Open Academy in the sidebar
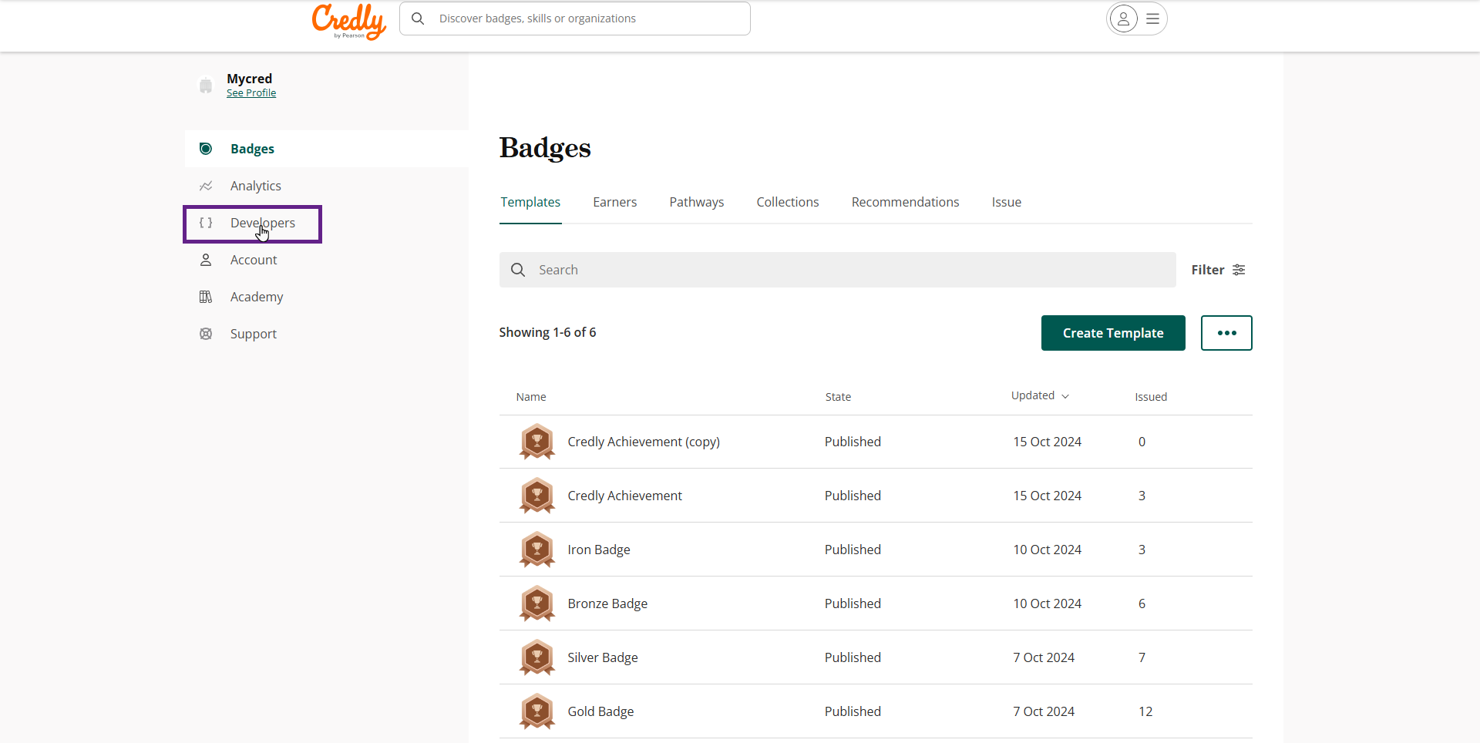 (x=256, y=297)
